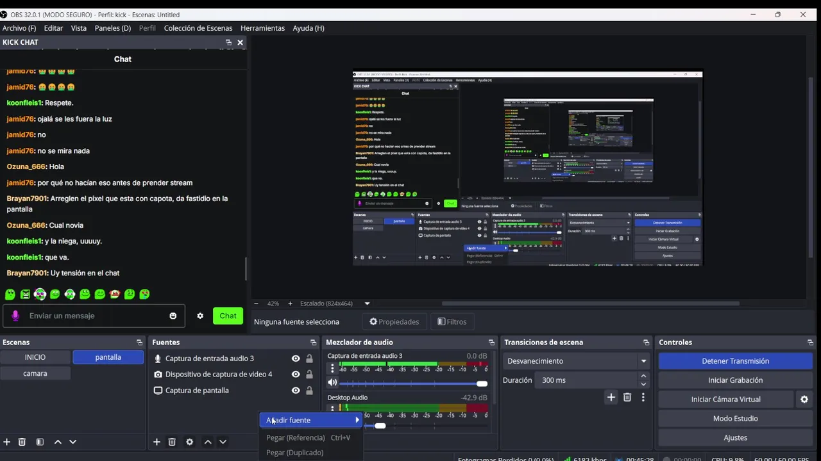Screen dimensions: 821x461
Task: Open the Herramientas menu
Action: (262, 28)
